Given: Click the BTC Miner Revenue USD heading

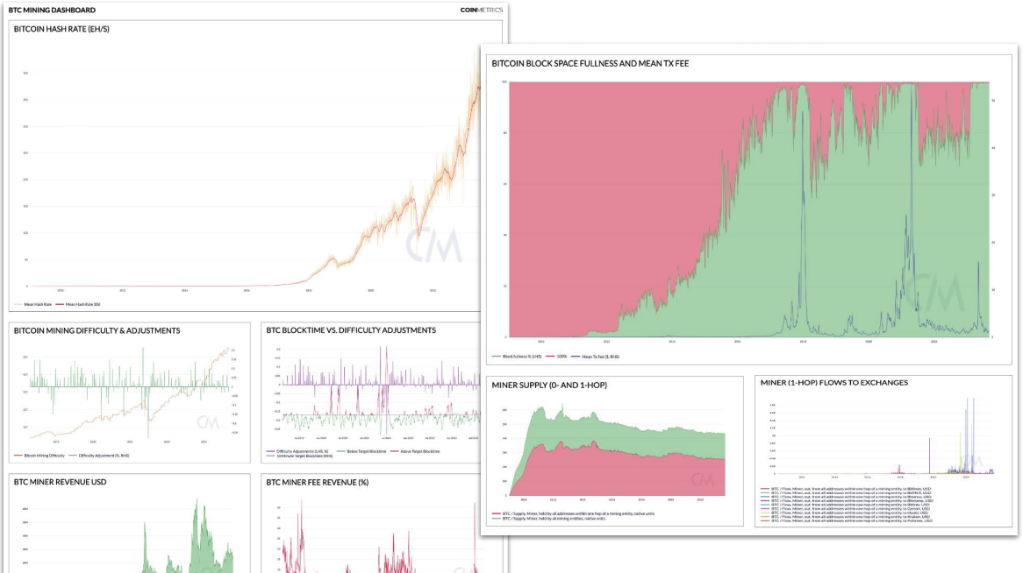Looking at the screenshot, I should click(x=60, y=482).
